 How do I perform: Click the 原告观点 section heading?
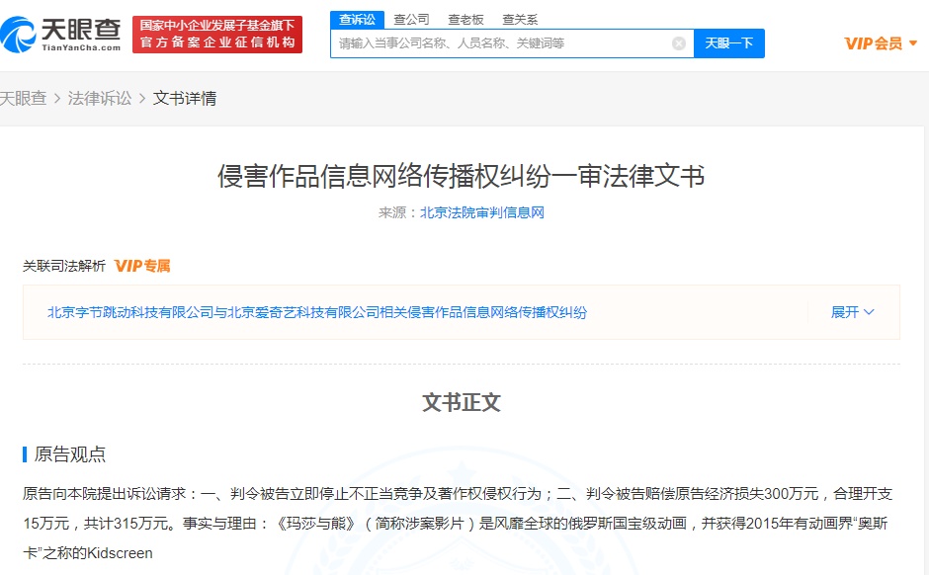(70, 454)
